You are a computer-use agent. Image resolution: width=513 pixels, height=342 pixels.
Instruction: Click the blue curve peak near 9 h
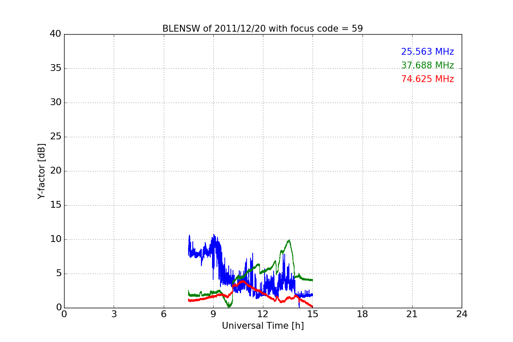[x=214, y=235]
